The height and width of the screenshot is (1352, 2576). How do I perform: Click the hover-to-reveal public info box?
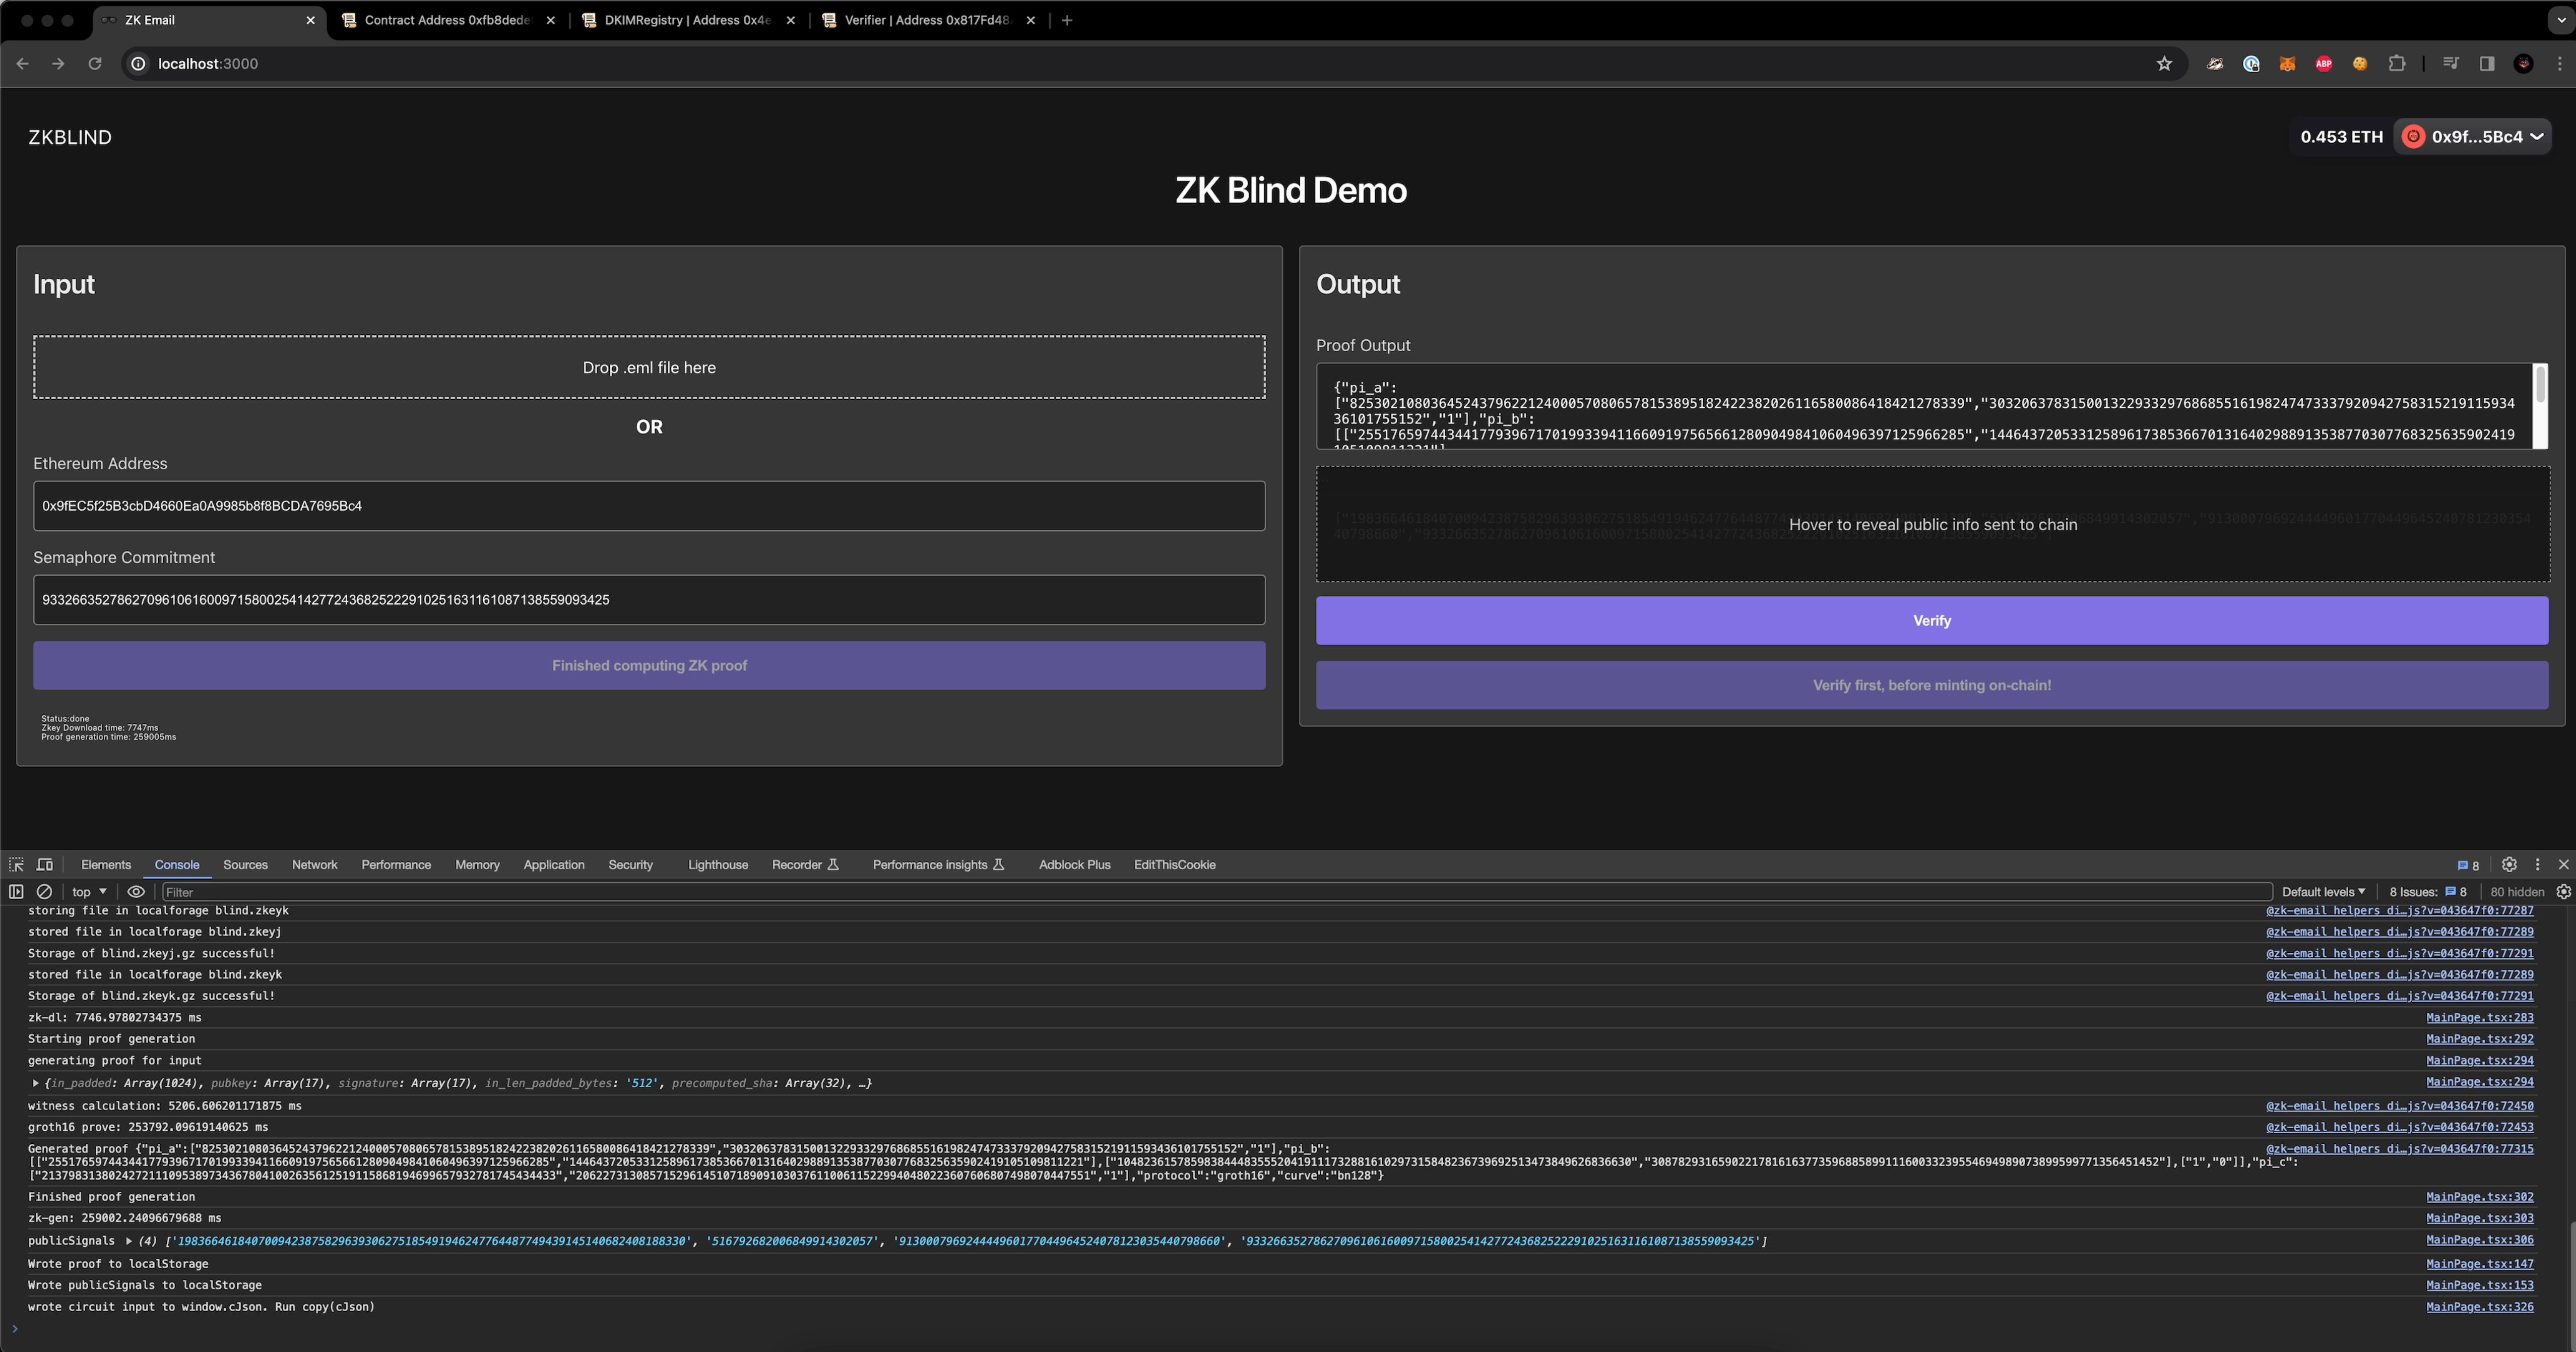tap(1932, 524)
